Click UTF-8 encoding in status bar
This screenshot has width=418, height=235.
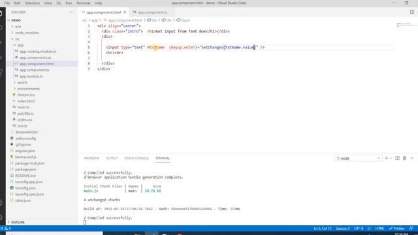[x=359, y=228]
